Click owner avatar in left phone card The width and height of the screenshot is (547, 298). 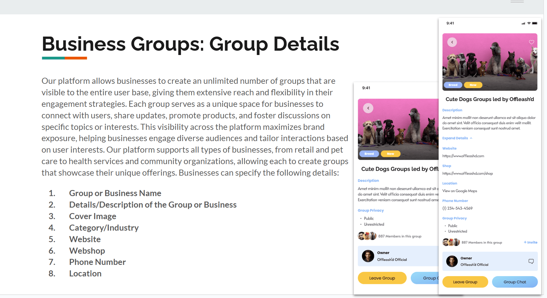point(368,256)
